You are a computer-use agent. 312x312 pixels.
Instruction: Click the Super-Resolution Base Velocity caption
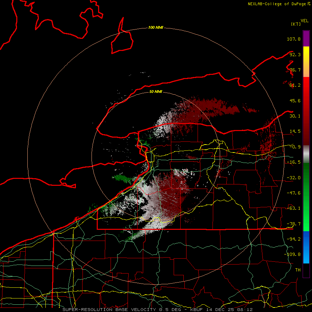tap(158, 310)
